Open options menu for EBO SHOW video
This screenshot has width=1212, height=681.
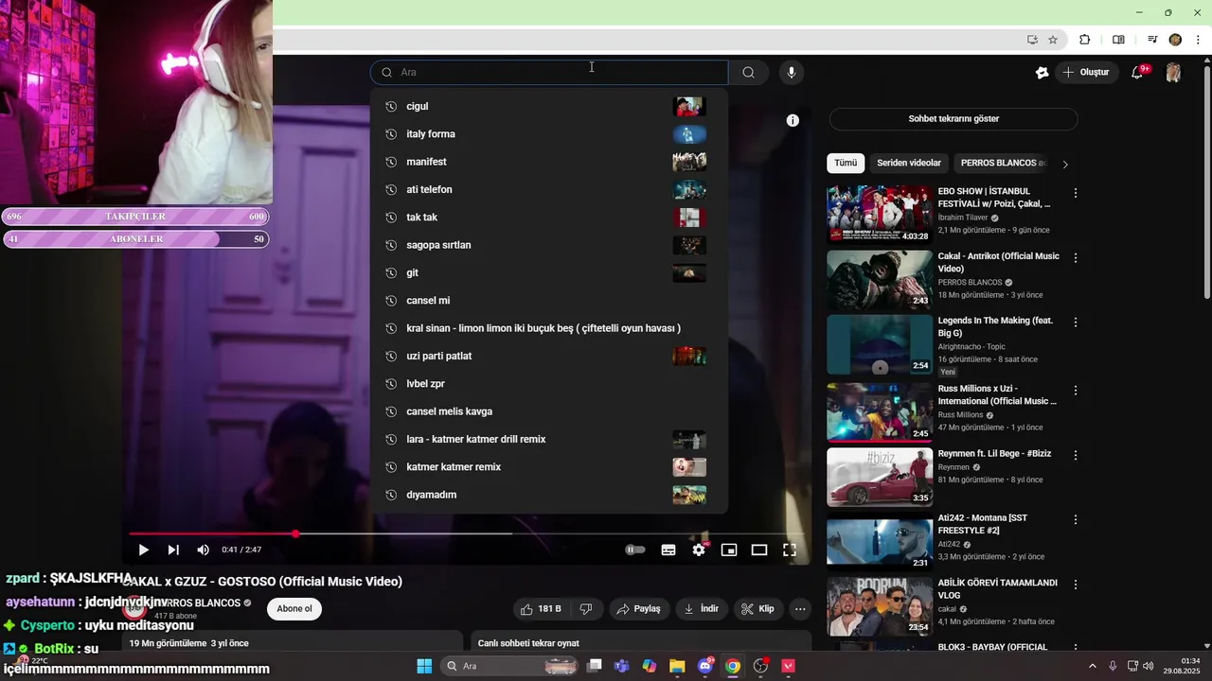pyautogui.click(x=1075, y=193)
